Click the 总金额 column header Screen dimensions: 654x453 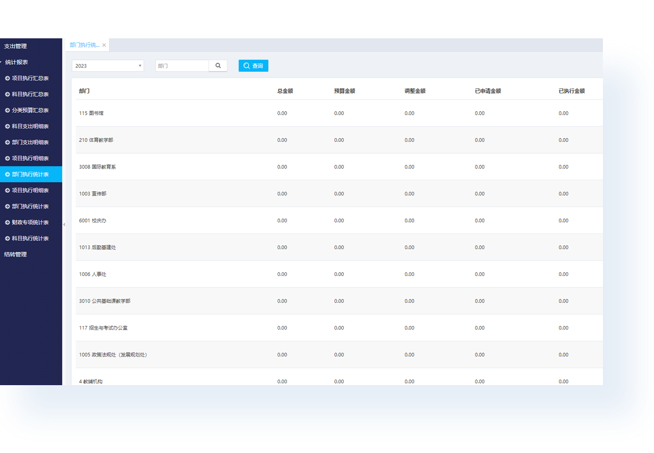click(285, 91)
